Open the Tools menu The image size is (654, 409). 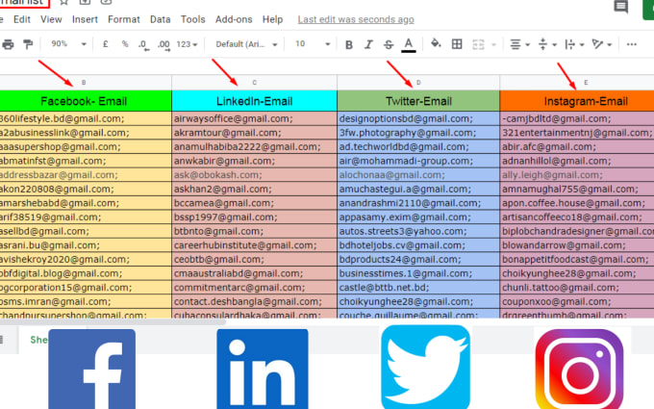(192, 19)
